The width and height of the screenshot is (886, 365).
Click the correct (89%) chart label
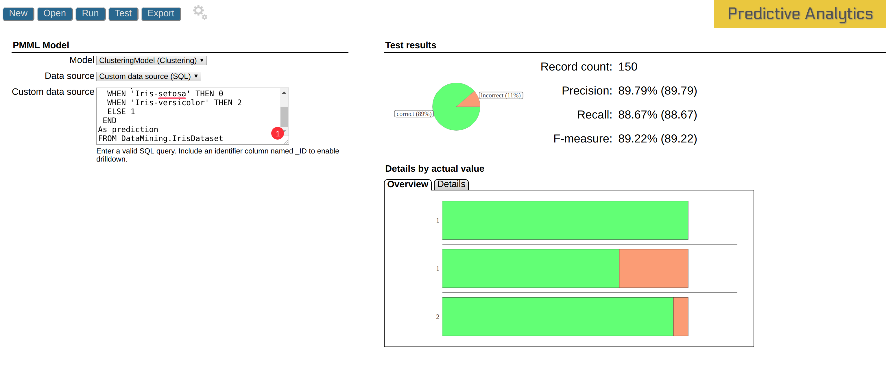[x=414, y=114]
